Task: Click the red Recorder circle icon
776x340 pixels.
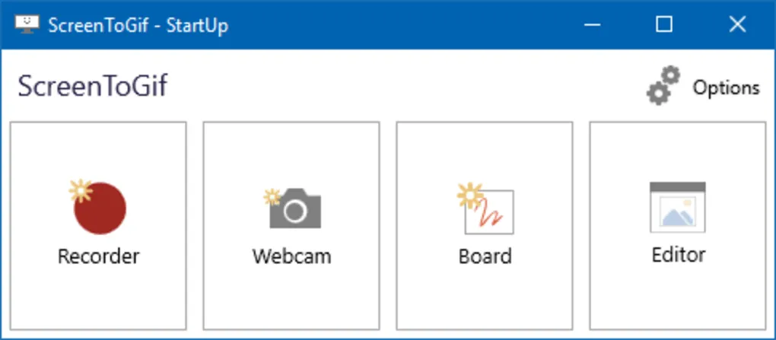Action: [x=100, y=208]
